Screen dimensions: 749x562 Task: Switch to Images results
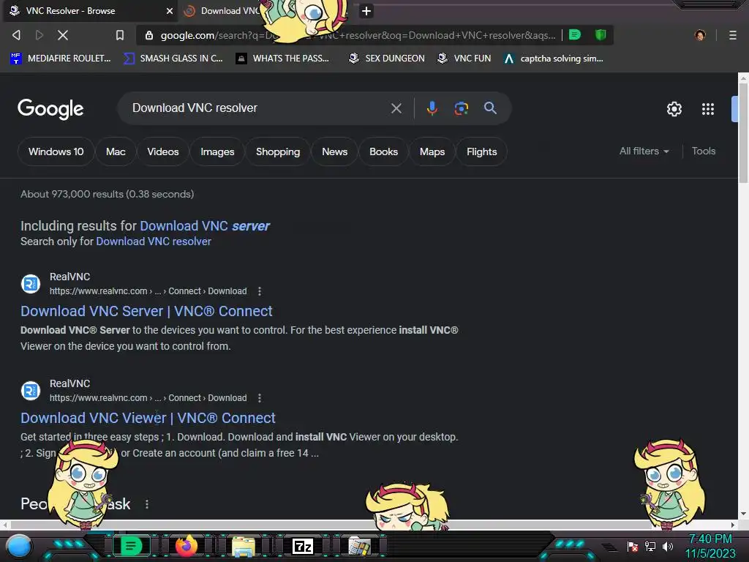pyautogui.click(x=217, y=152)
